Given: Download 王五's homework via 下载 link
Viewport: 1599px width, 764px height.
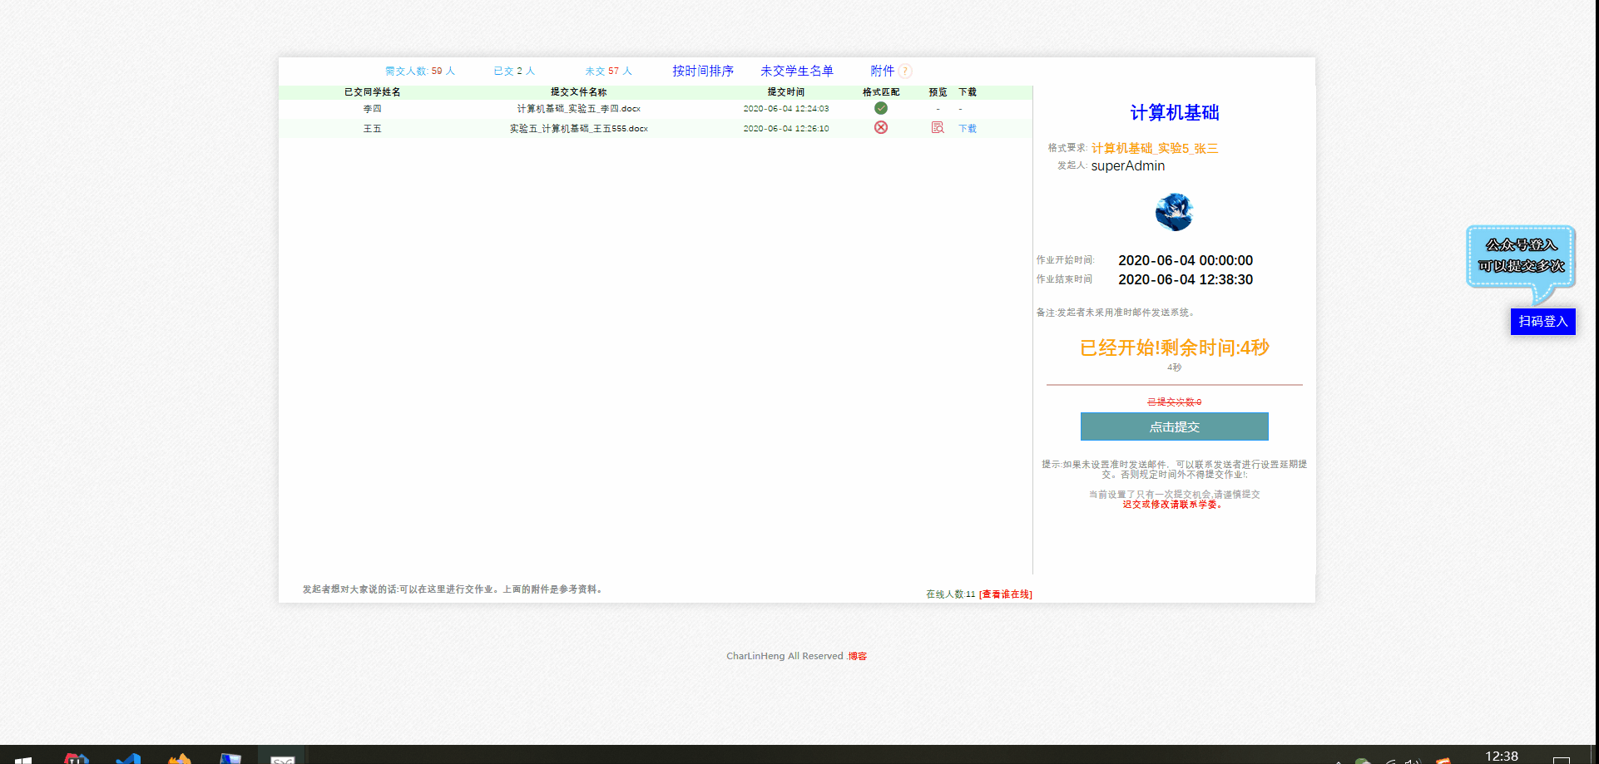Looking at the screenshot, I should point(967,127).
